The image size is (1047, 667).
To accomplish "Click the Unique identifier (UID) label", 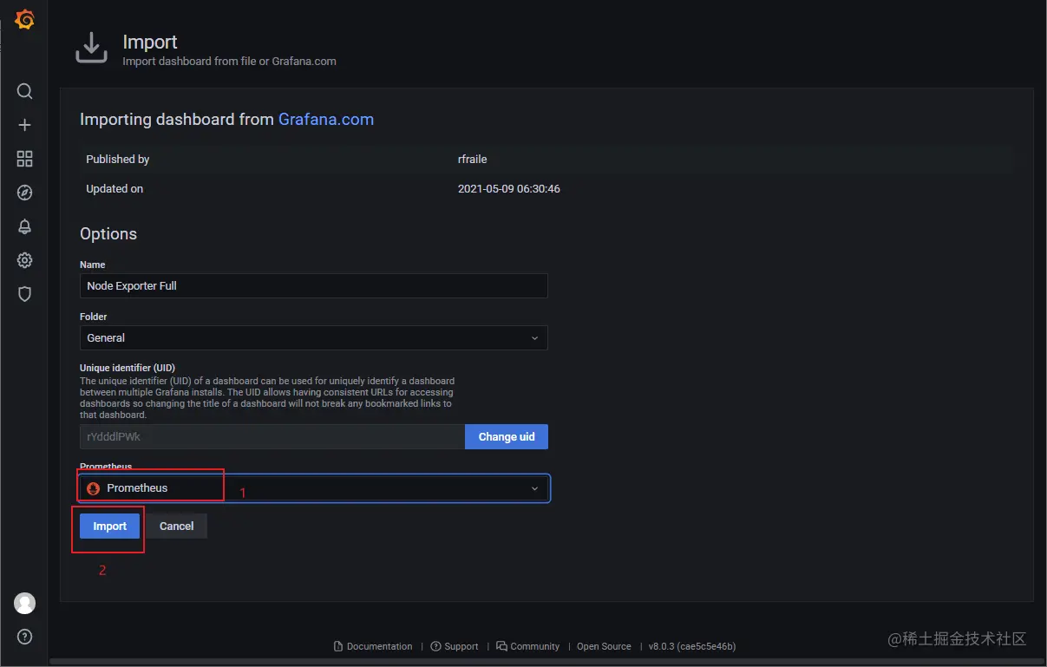I will (x=128, y=368).
